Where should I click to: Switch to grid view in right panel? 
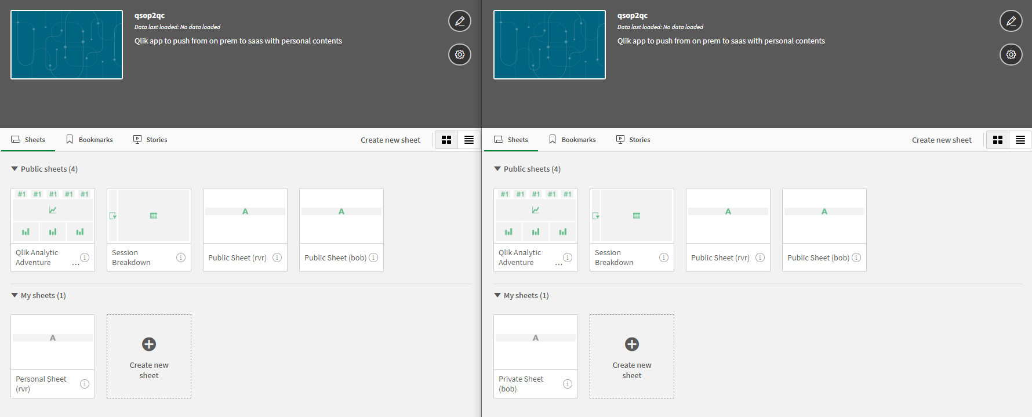click(998, 140)
